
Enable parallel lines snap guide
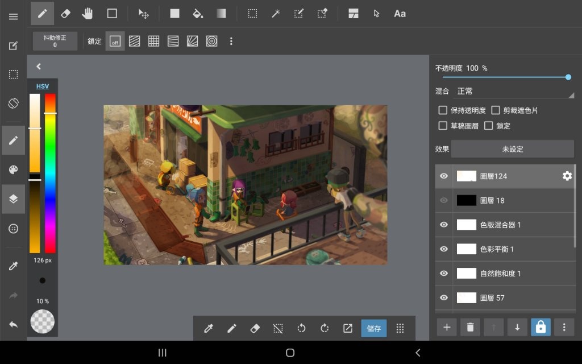(x=134, y=41)
